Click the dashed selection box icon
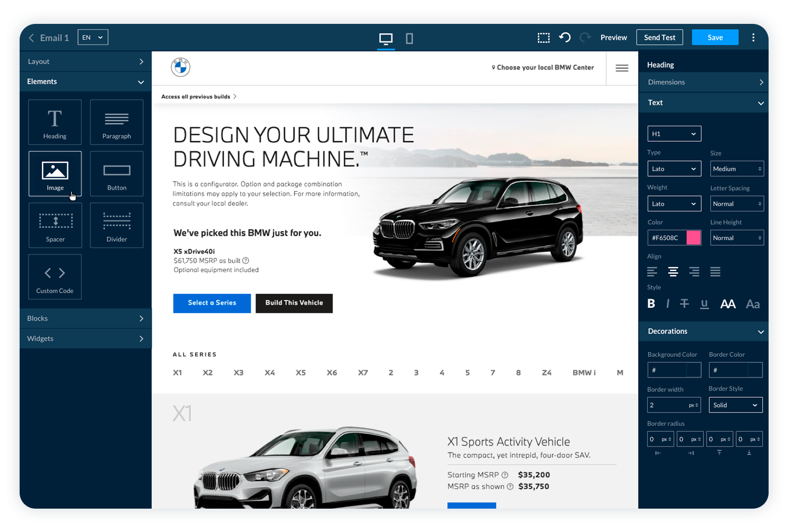The width and height of the screenshot is (793, 532). tap(543, 38)
